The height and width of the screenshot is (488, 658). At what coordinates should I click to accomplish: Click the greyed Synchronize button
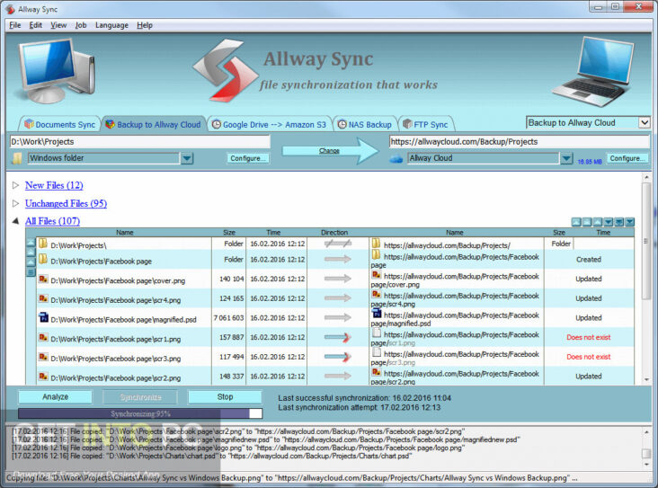140,397
